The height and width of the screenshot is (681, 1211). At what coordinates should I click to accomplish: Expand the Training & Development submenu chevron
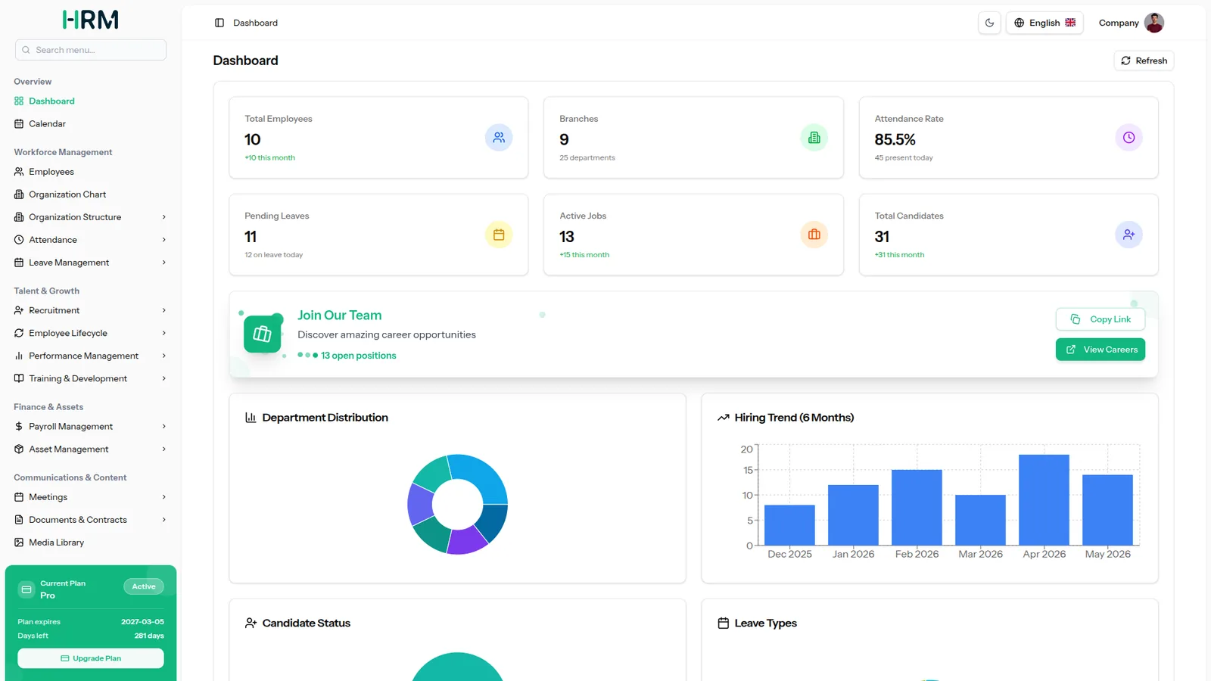pyautogui.click(x=163, y=378)
